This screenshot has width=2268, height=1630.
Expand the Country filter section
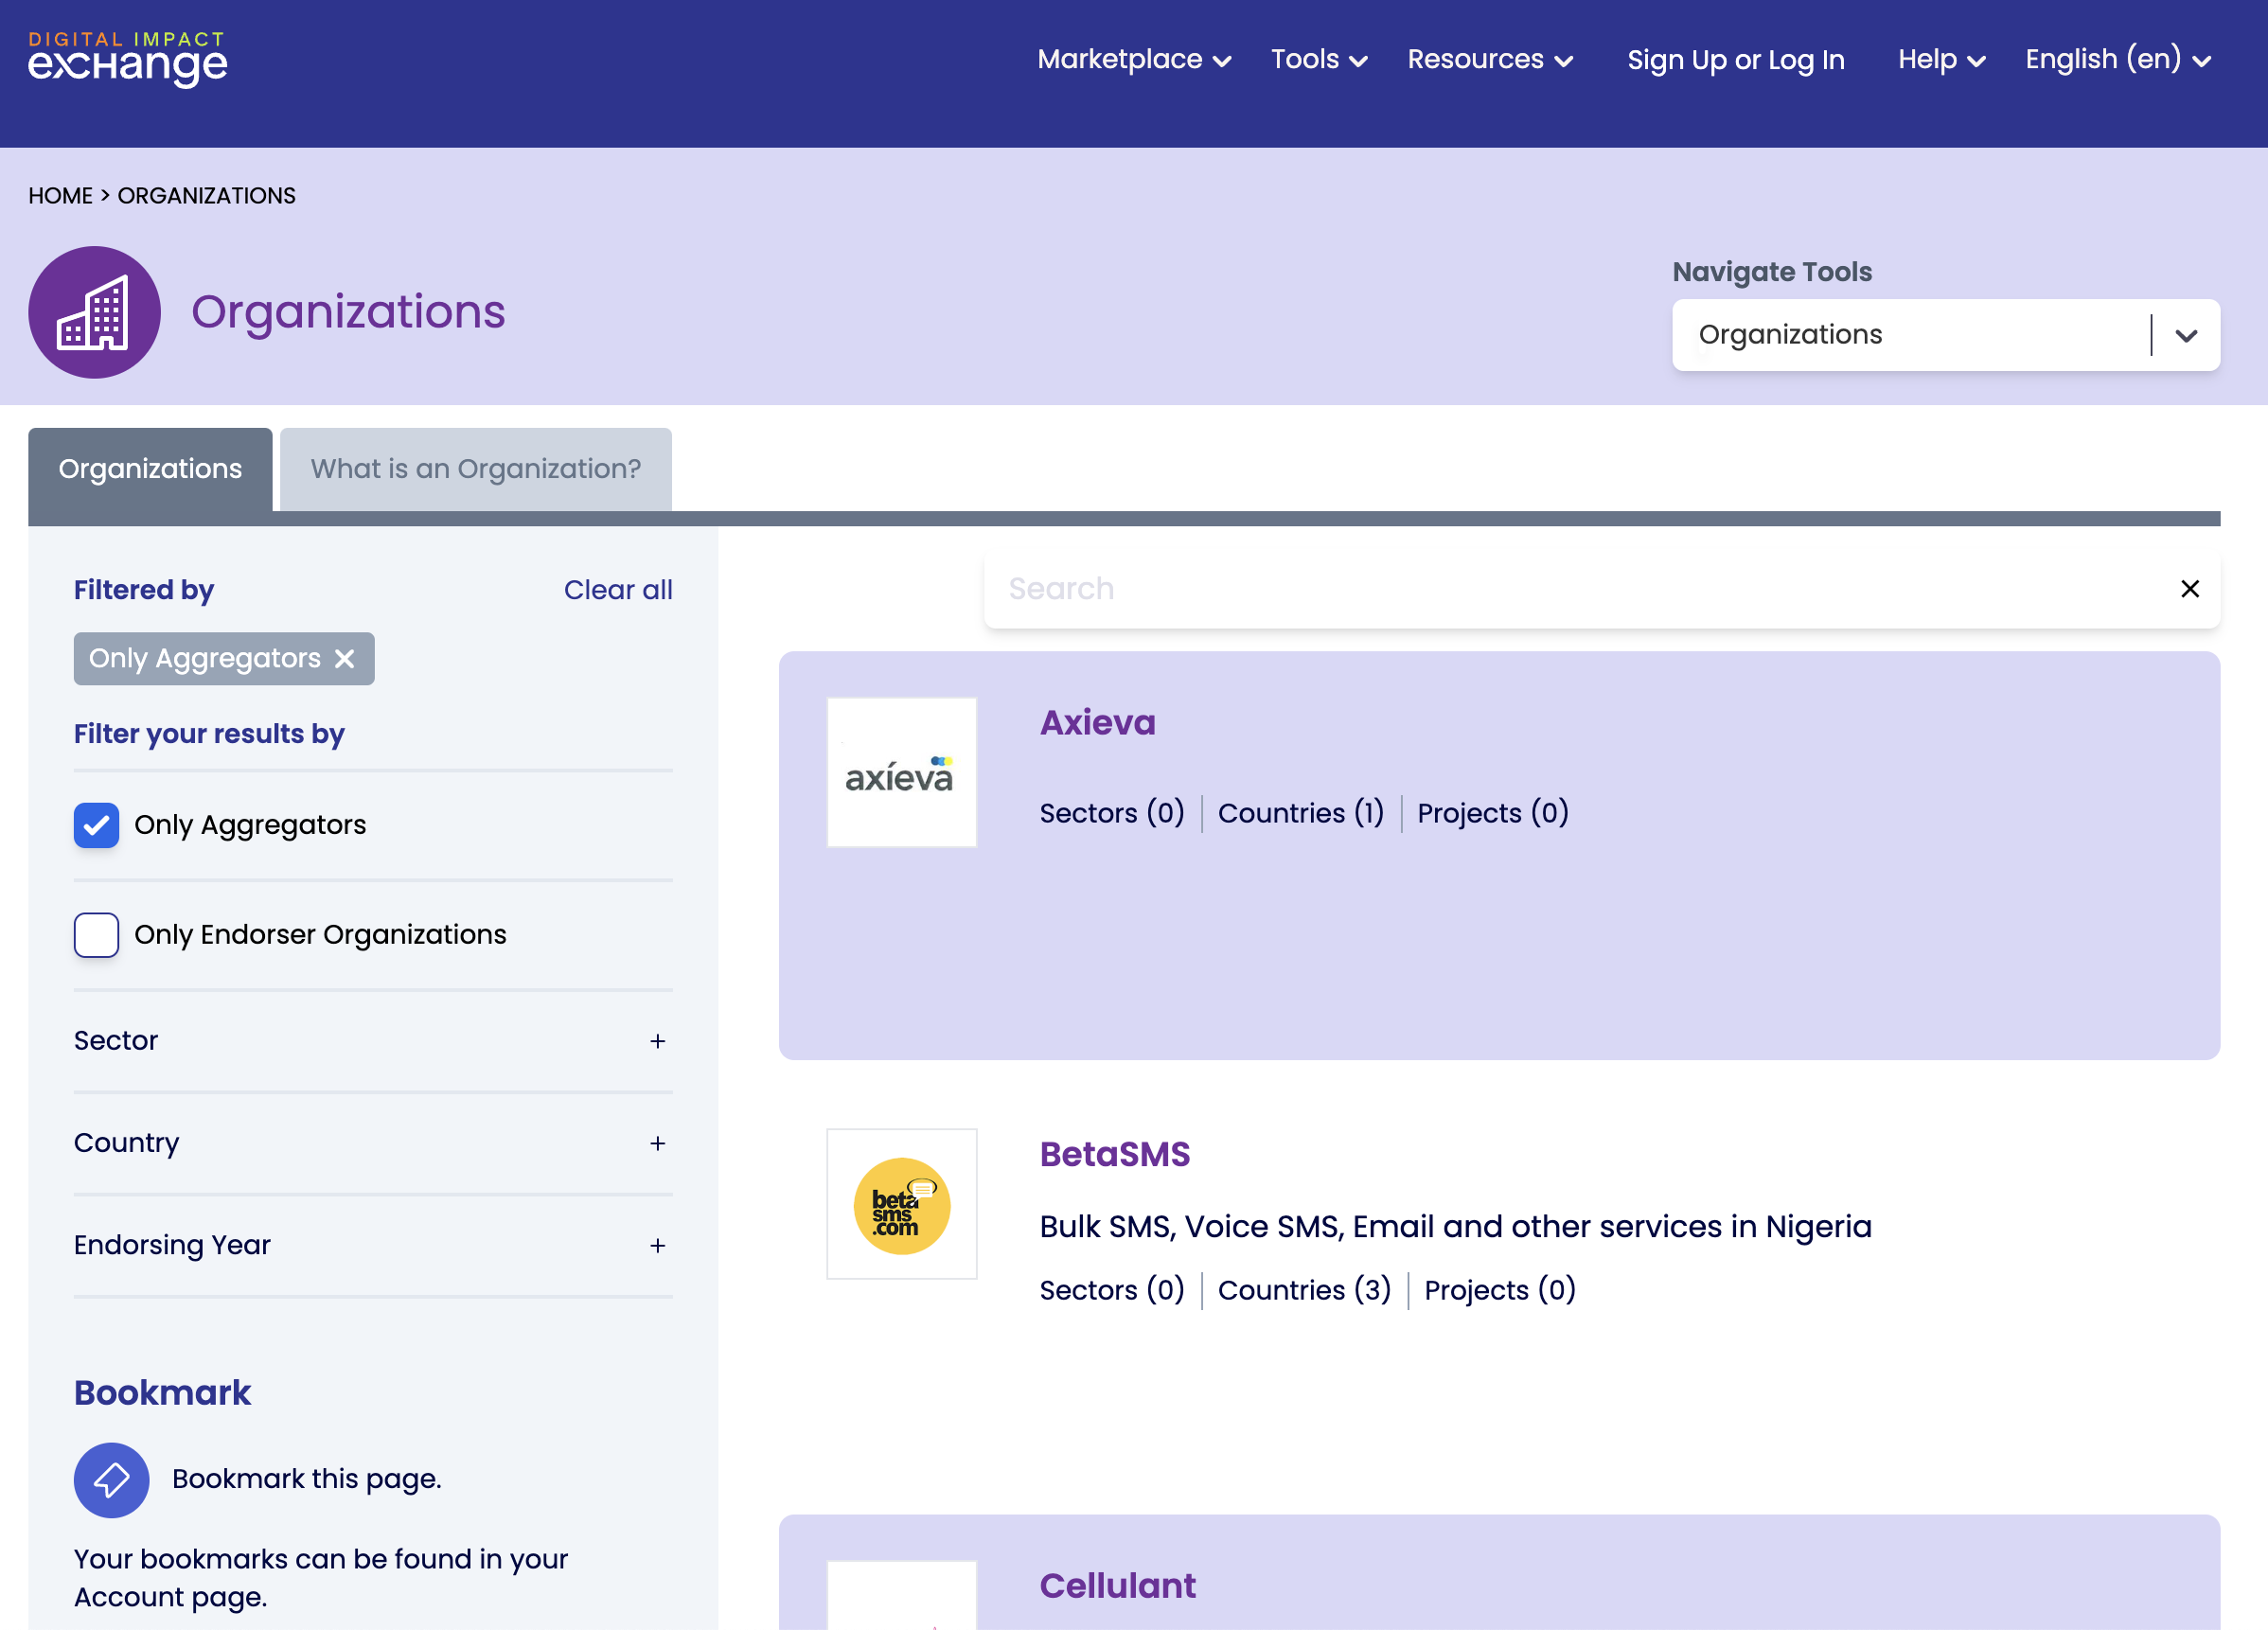373,1143
